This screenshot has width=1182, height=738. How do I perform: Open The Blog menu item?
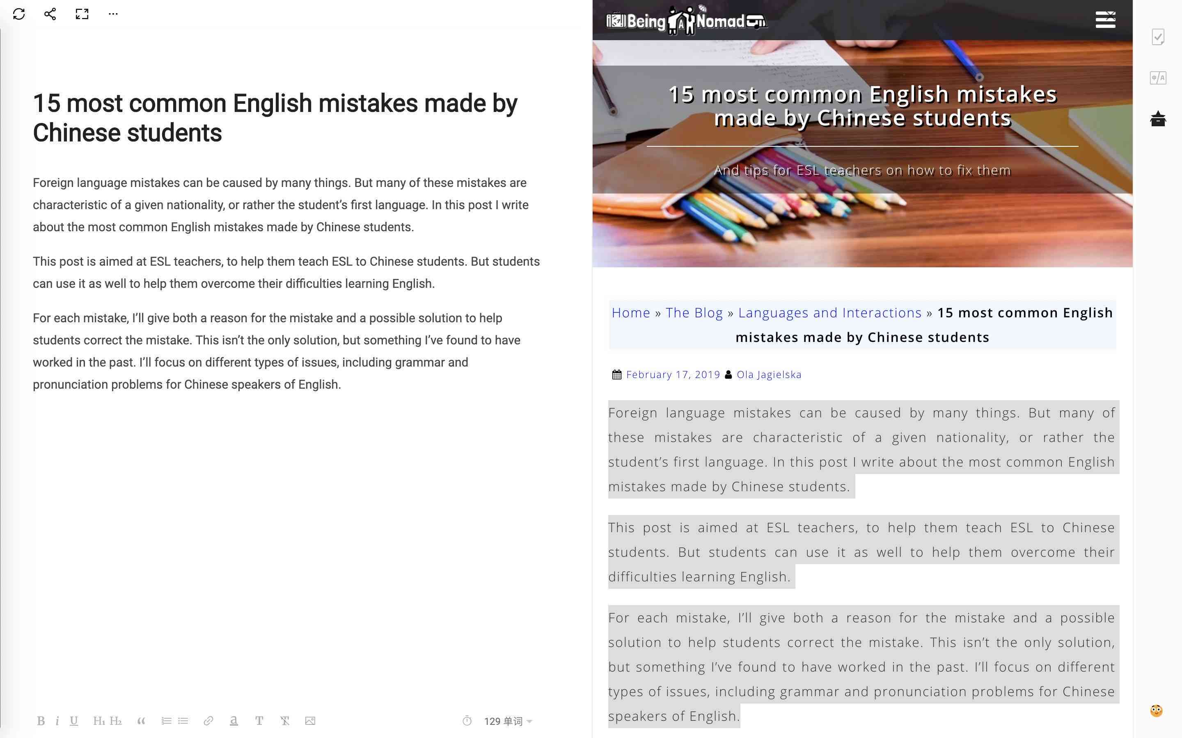pos(694,313)
